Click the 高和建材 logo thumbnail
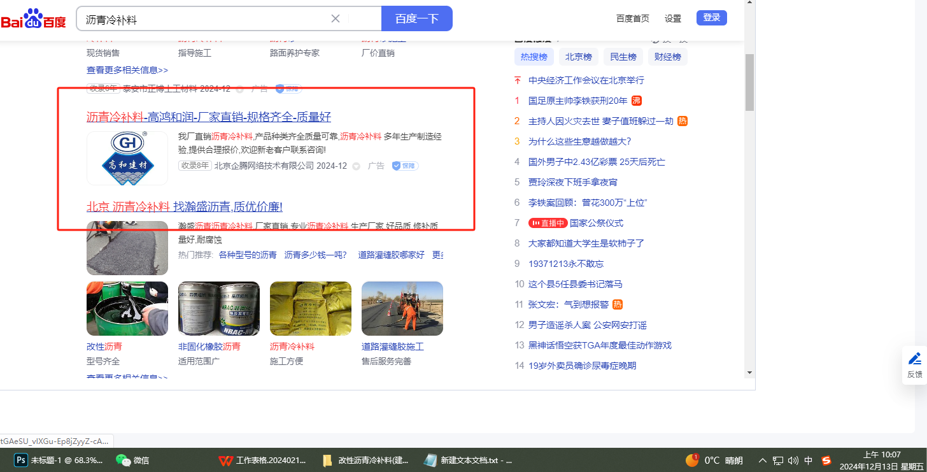This screenshot has width=927, height=472. 127,158
